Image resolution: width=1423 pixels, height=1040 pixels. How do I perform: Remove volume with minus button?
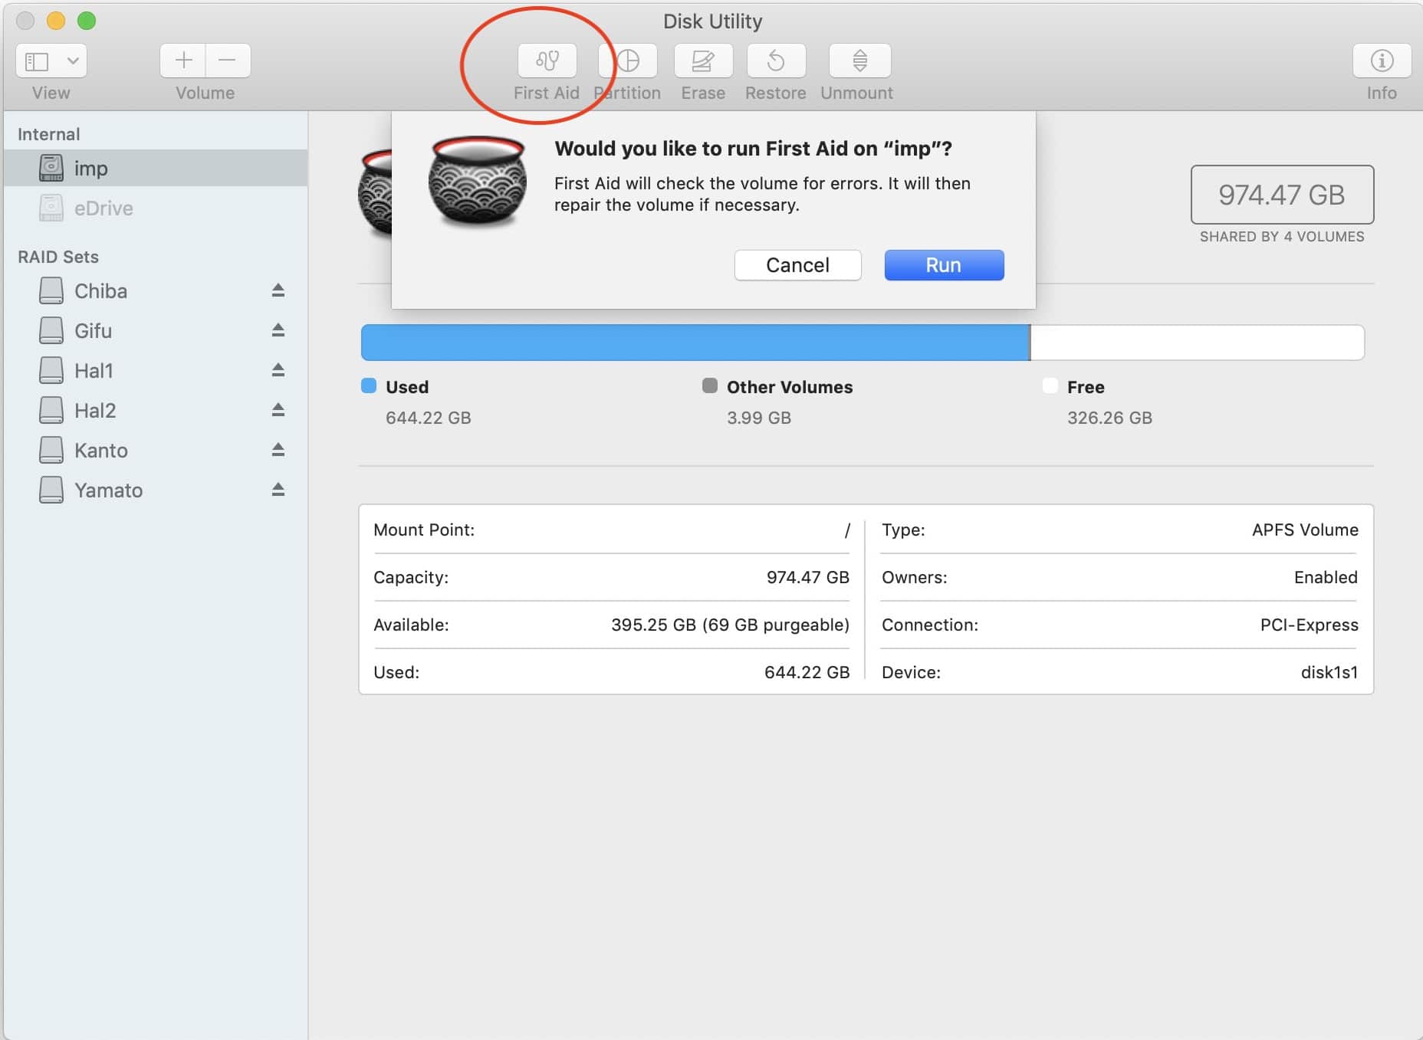(228, 61)
